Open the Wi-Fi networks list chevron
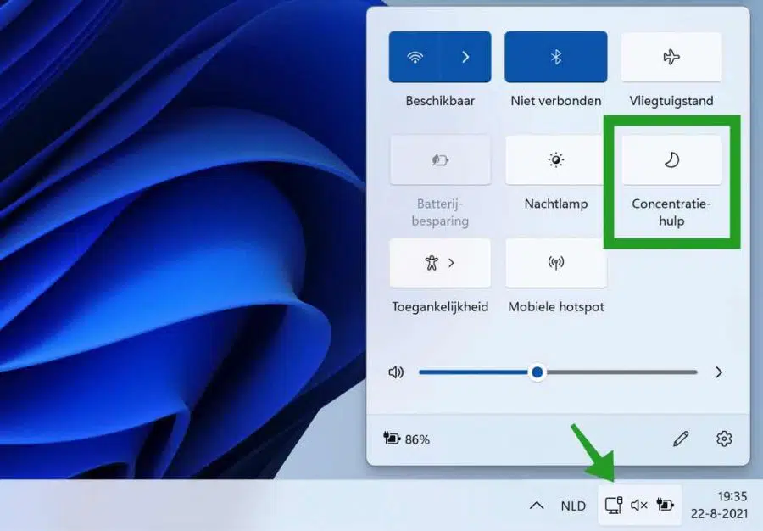Screen dimensions: 763x531 pos(465,57)
